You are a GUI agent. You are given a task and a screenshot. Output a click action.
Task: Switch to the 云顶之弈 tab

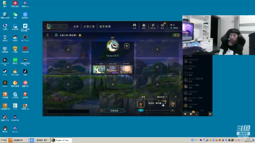coord(89,26)
